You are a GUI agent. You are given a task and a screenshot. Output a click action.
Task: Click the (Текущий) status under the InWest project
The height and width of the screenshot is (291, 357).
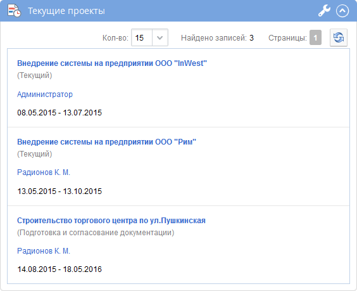(35, 75)
